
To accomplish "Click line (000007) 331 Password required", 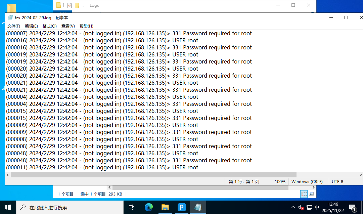I will (x=129, y=33).
